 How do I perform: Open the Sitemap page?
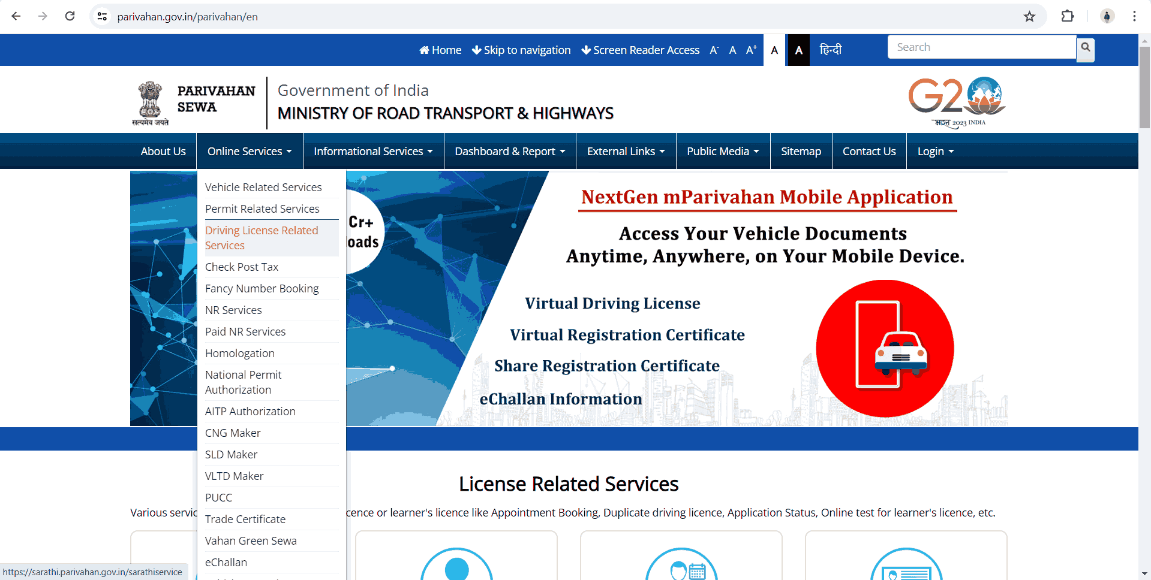[x=801, y=151]
